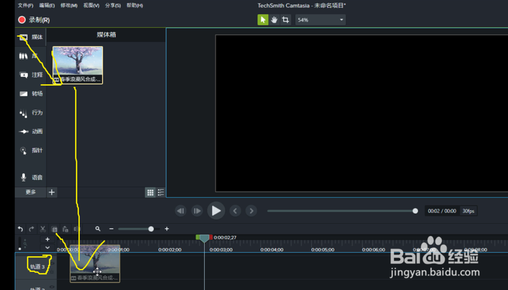Select the cherry tree clip on 轨道 3
The height and width of the screenshot is (290, 508).
pyautogui.click(x=95, y=264)
